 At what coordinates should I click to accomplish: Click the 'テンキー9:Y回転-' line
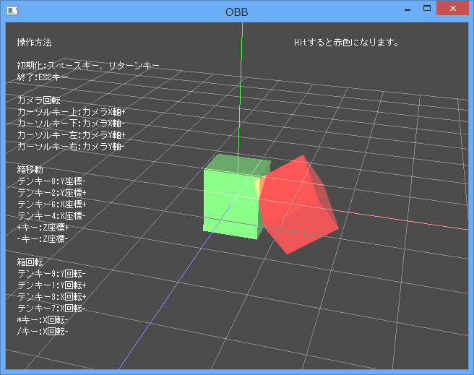click(52, 273)
